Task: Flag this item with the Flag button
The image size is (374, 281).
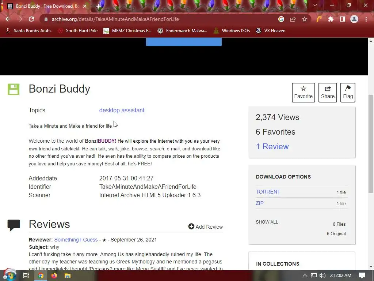Action: coord(348,93)
